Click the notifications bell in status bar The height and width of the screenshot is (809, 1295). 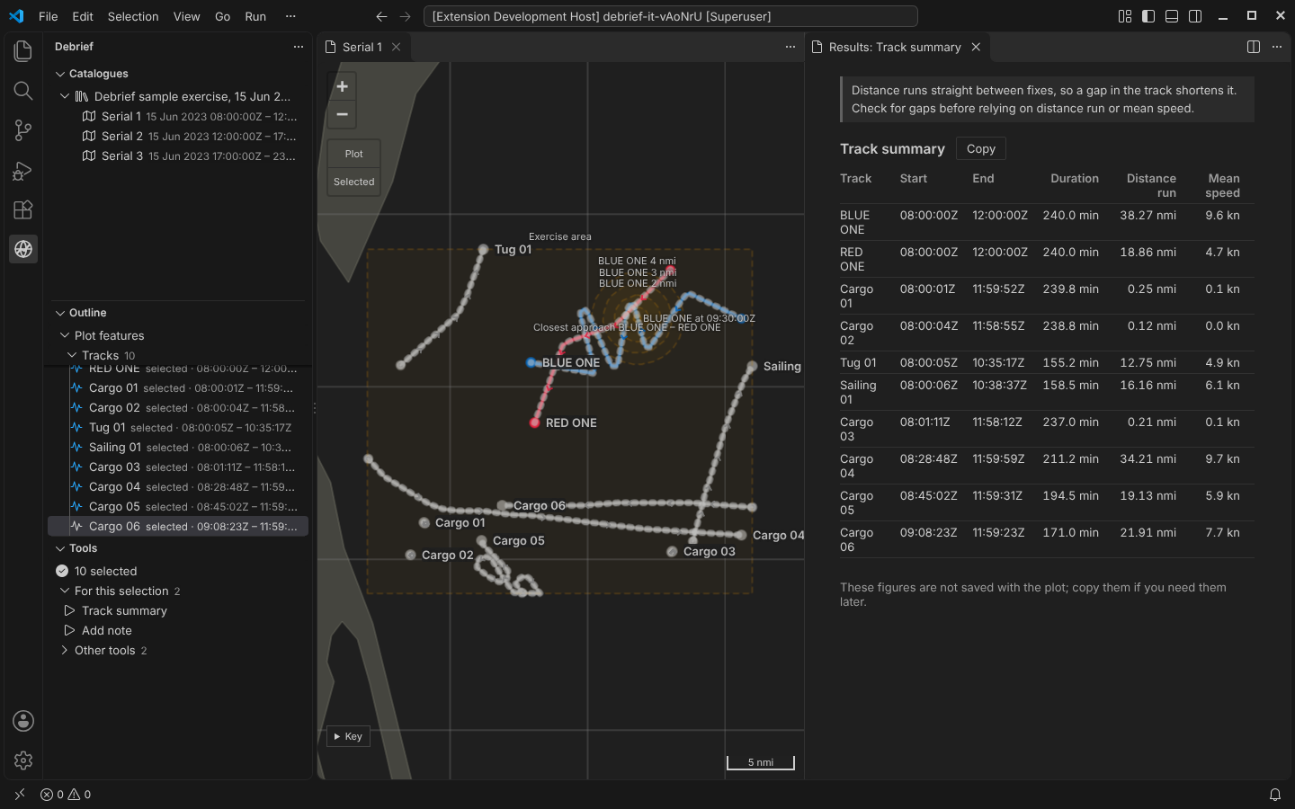(1274, 795)
